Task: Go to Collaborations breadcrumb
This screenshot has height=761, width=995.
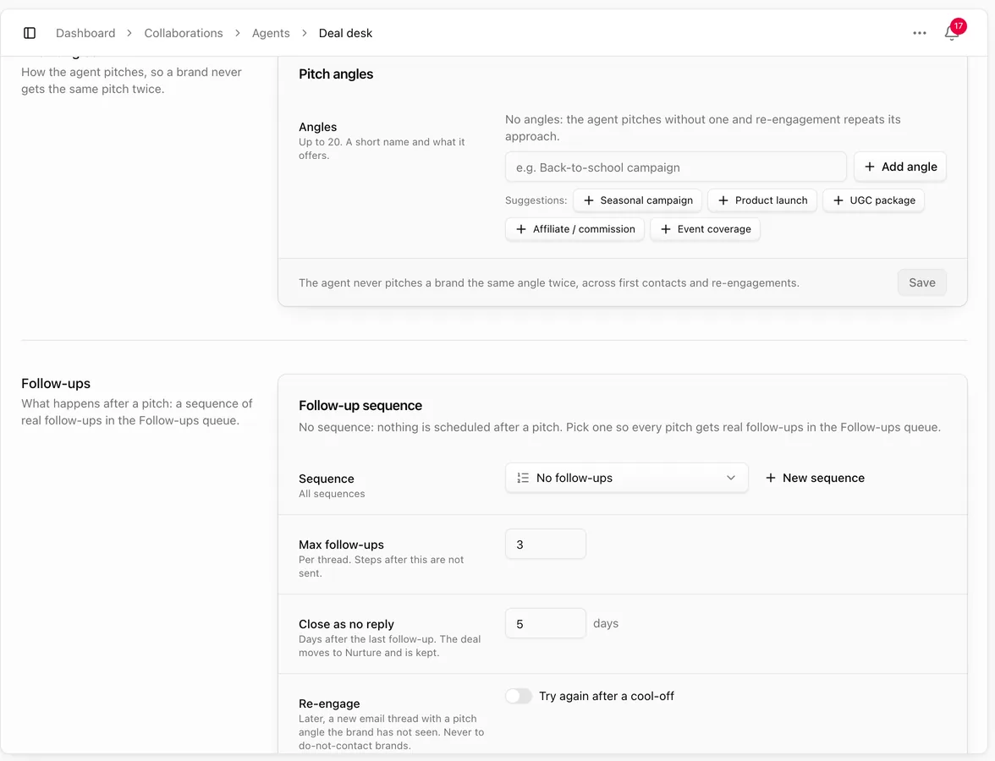Action: coord(184,33)
